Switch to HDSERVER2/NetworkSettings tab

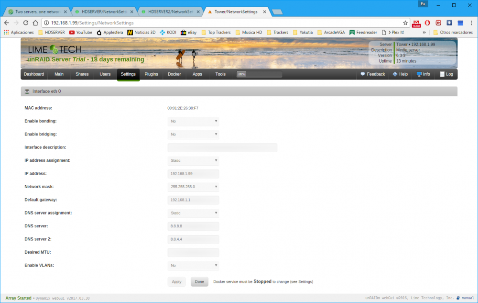[171, 11]
